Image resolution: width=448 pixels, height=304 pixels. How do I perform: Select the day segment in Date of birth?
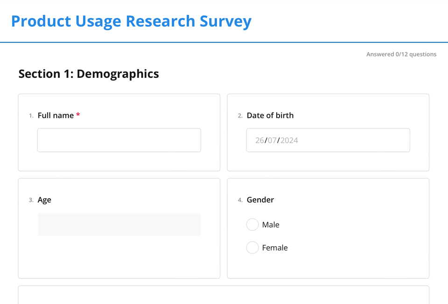pos(259,140)
